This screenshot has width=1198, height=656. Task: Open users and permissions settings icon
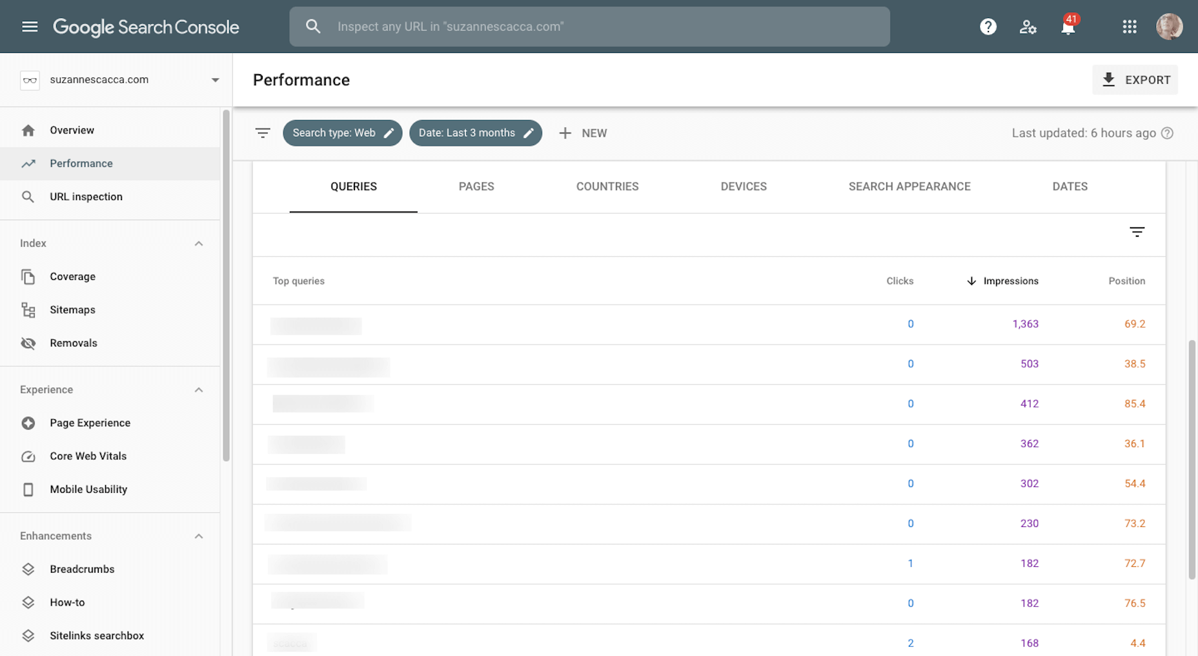pyautogui.click(x=1028, y=26)
